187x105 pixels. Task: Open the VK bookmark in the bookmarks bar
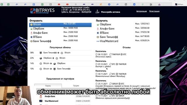pyautogui.click(x=134, y=4)
